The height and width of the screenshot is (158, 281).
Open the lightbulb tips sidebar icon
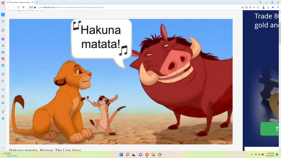(x=3, y=112)
